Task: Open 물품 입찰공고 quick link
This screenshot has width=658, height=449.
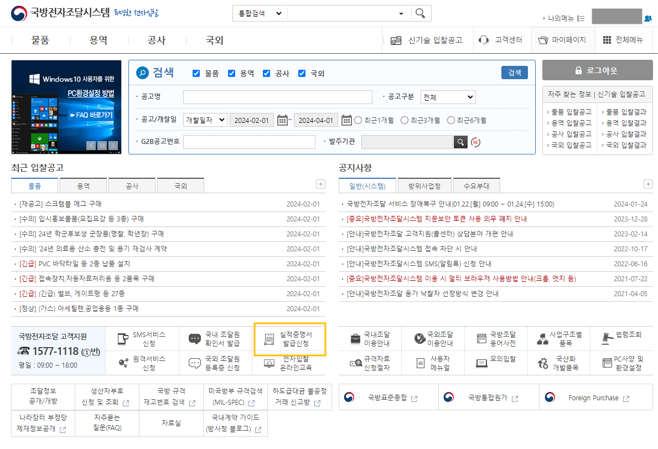Action: coord(571,112)
